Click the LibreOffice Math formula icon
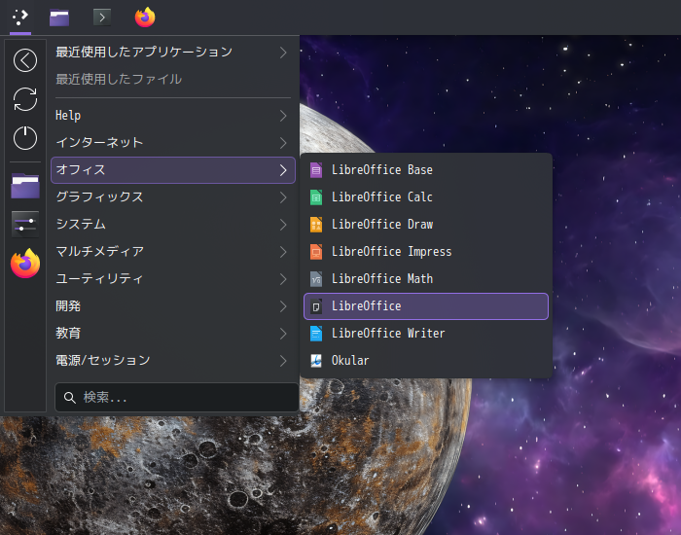 point(316,279)
